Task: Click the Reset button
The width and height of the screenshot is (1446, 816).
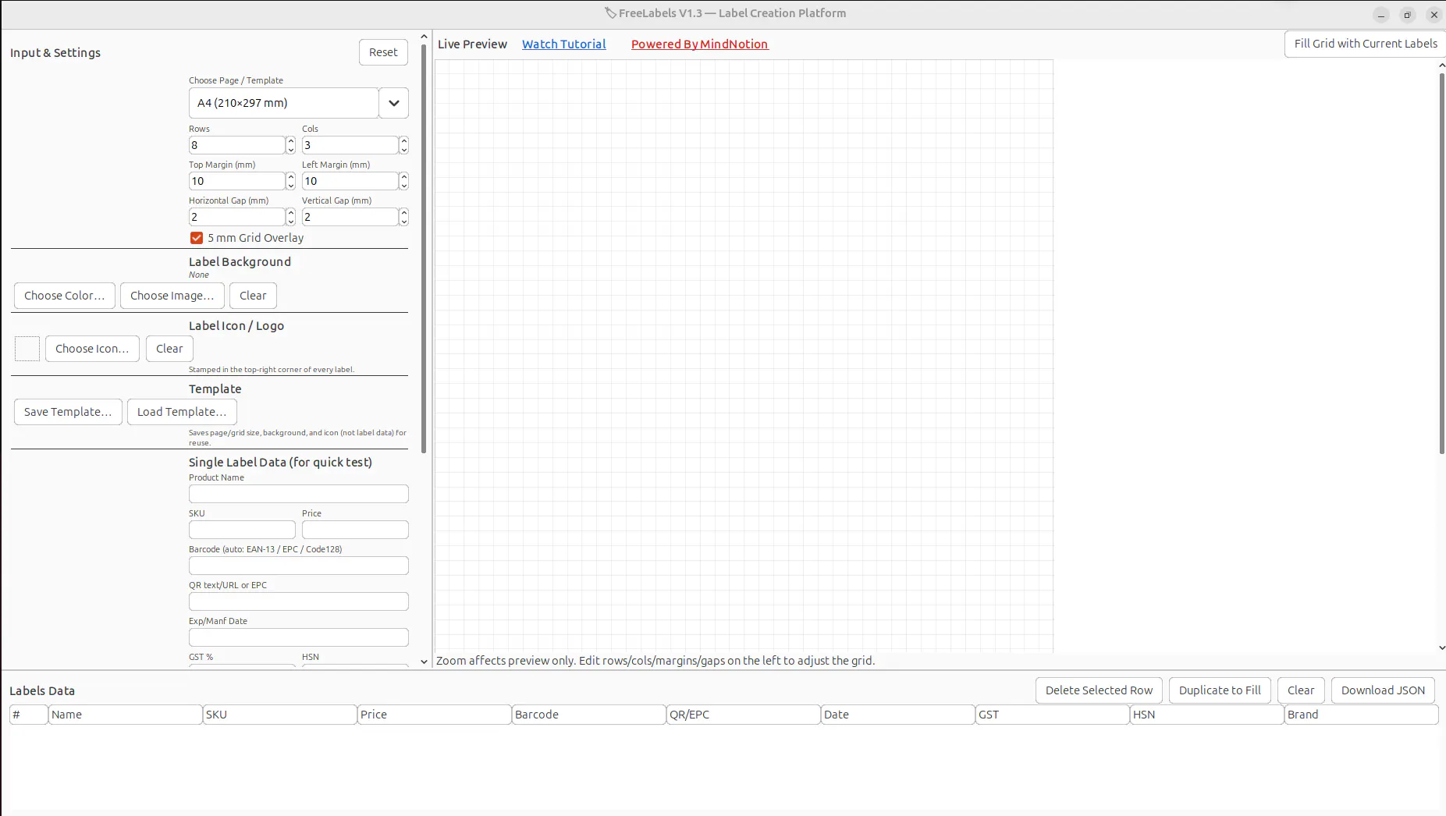Action: pos(383,52)
